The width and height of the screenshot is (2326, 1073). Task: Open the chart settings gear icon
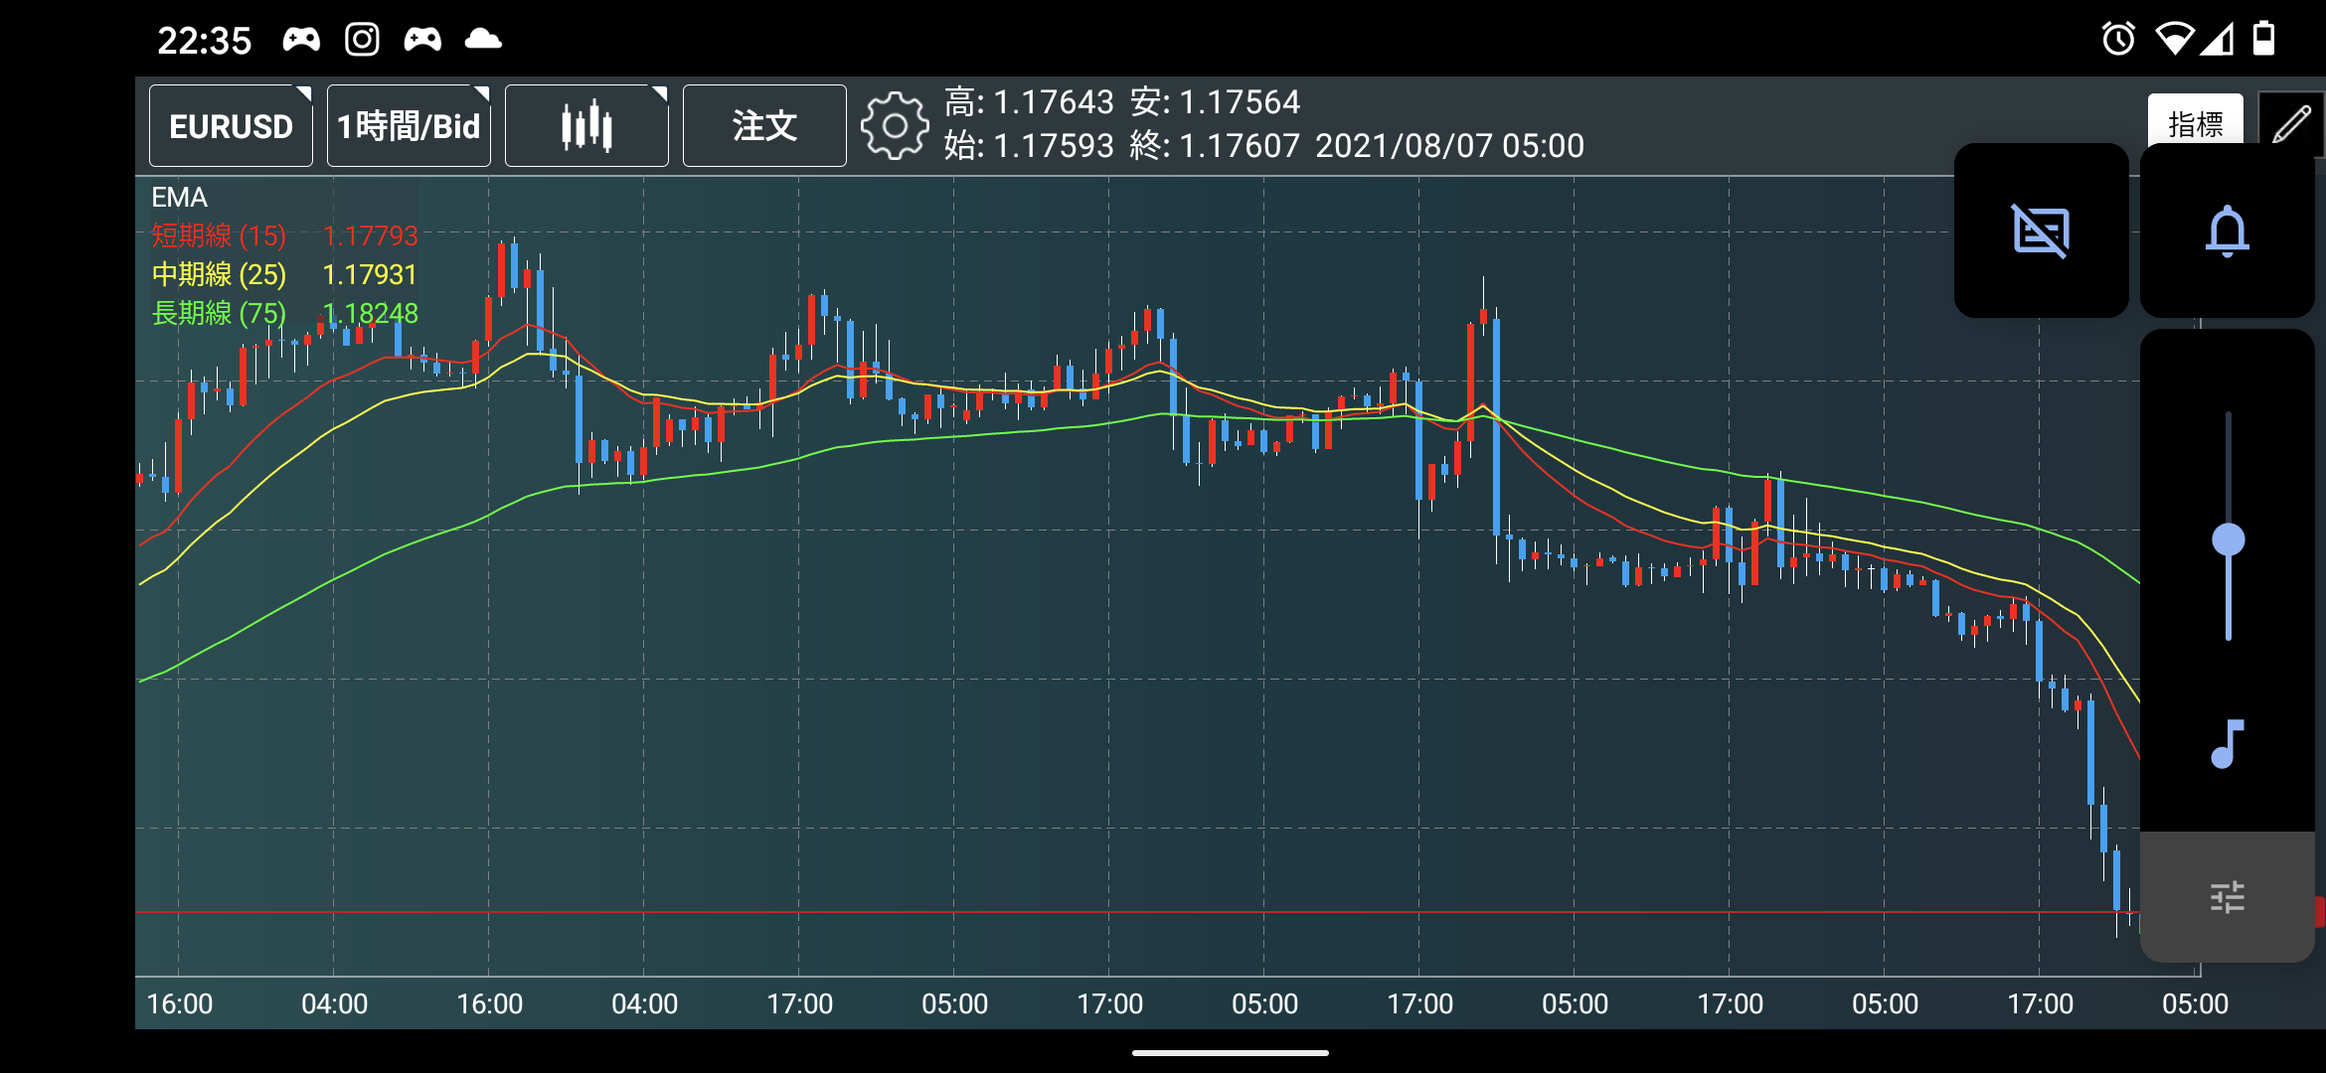pos(894,126)
